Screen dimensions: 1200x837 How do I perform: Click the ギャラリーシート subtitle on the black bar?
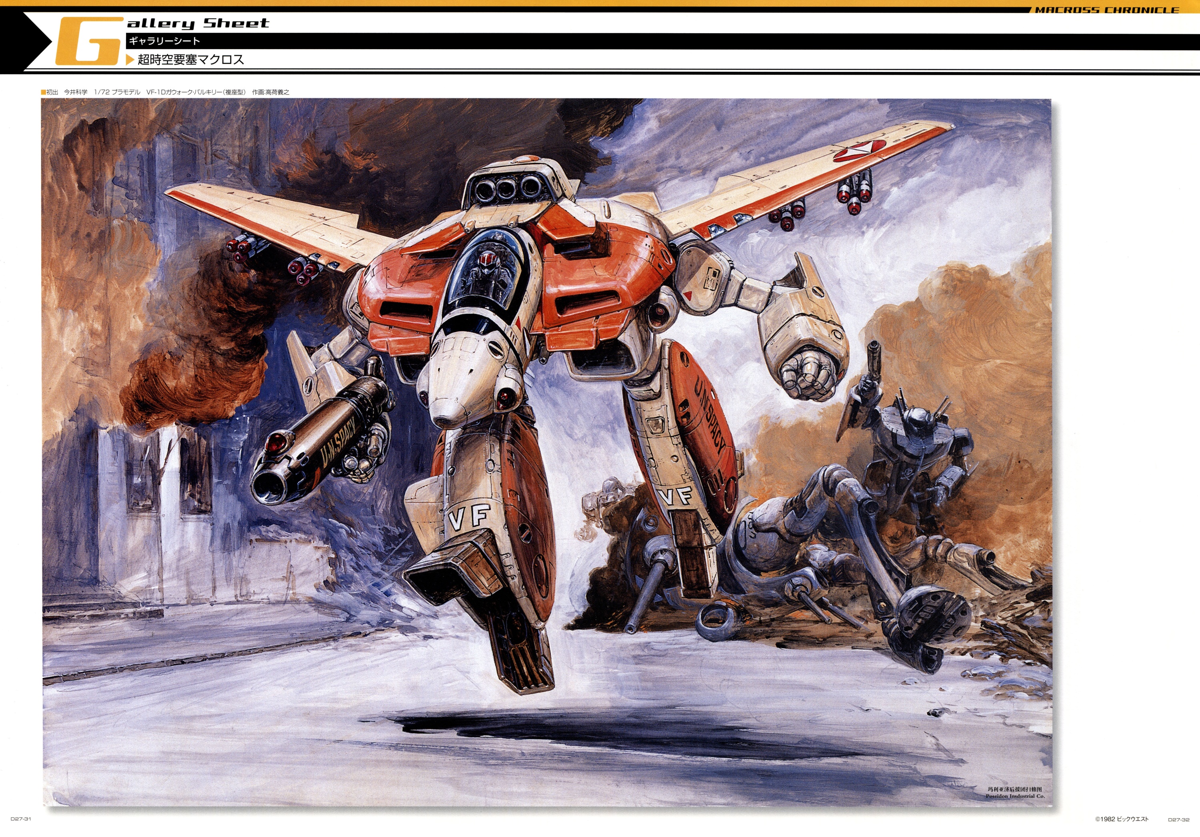click(x=165, y=41)
